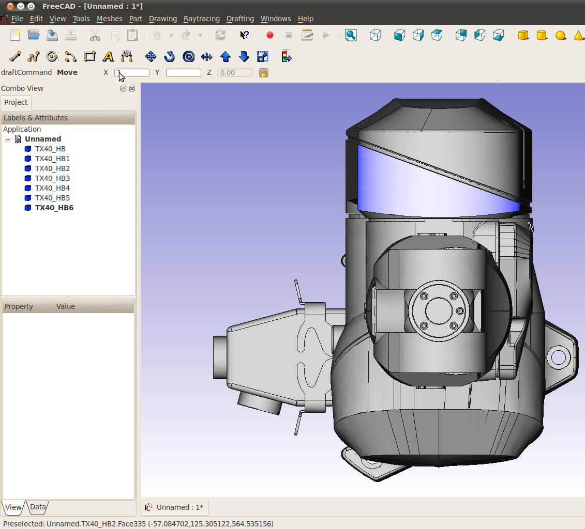Choose the Draft Text tool

coord(108,57)
